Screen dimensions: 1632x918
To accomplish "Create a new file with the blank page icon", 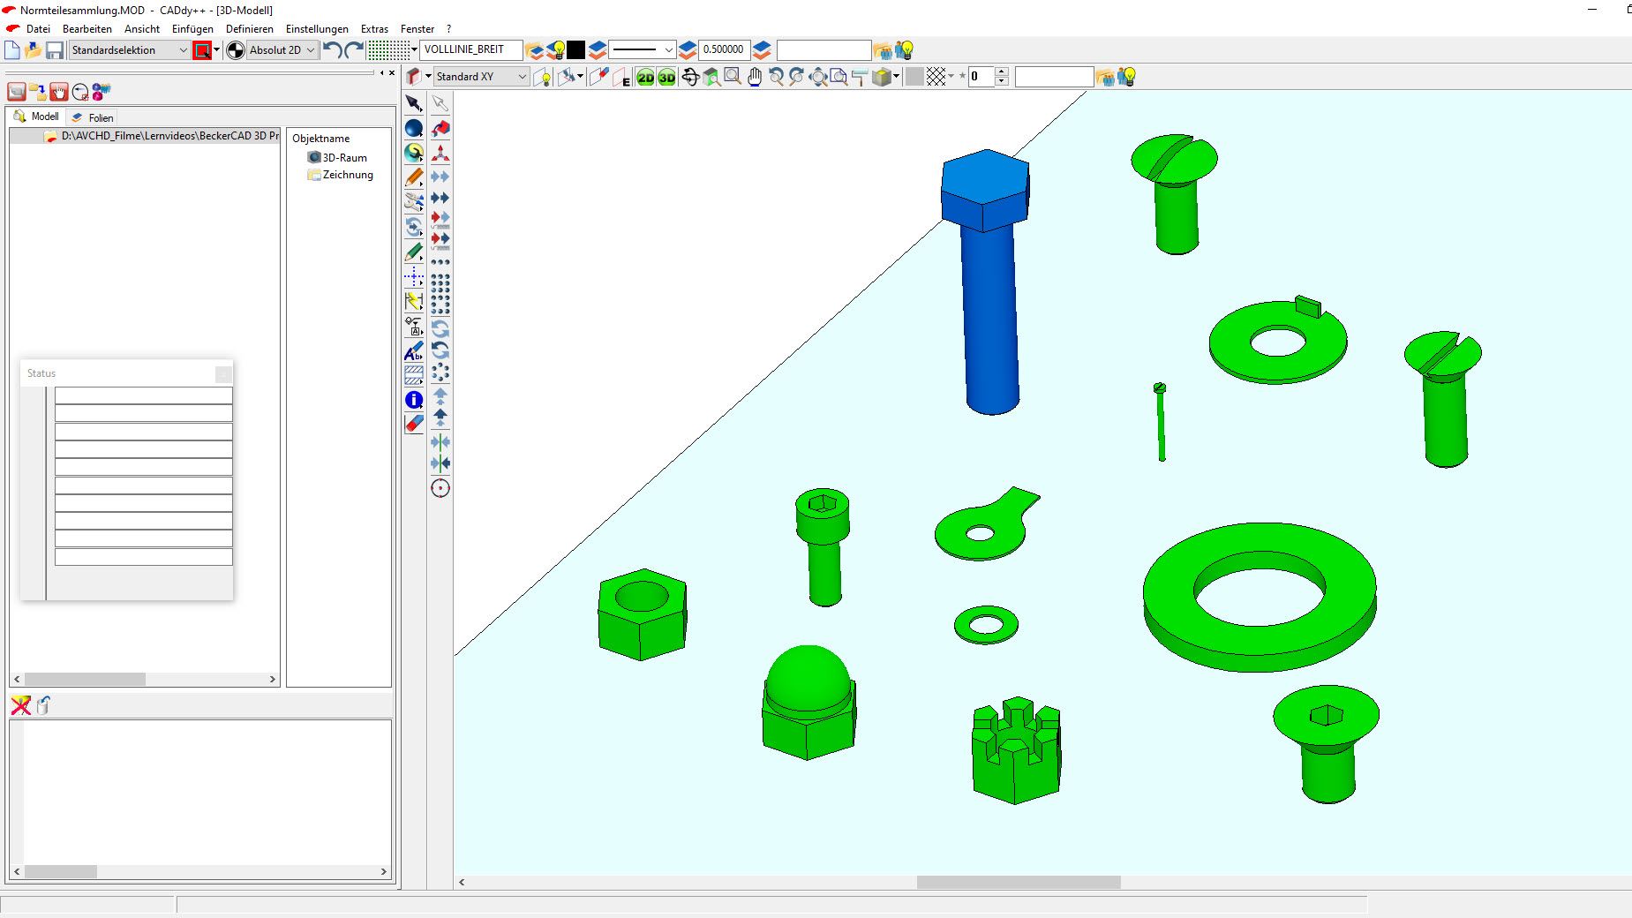I will pyautogui.click(x=11, y=50).
